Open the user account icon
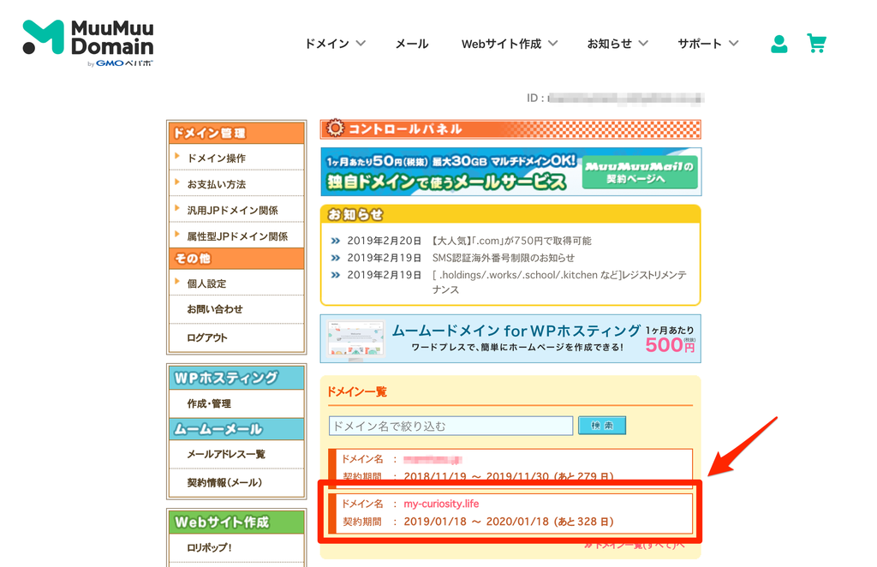The width and height of the screenshot is (877, 567). [779, 44]
